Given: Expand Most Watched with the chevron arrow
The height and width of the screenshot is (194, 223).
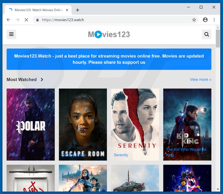Looking at the screenshot, I should coord(42,80).
